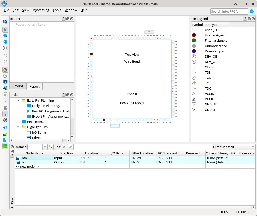Select assigned pin 5 on the chip
Screen dimensions: 257x216
pyautogui.click(x=91, y=54)
